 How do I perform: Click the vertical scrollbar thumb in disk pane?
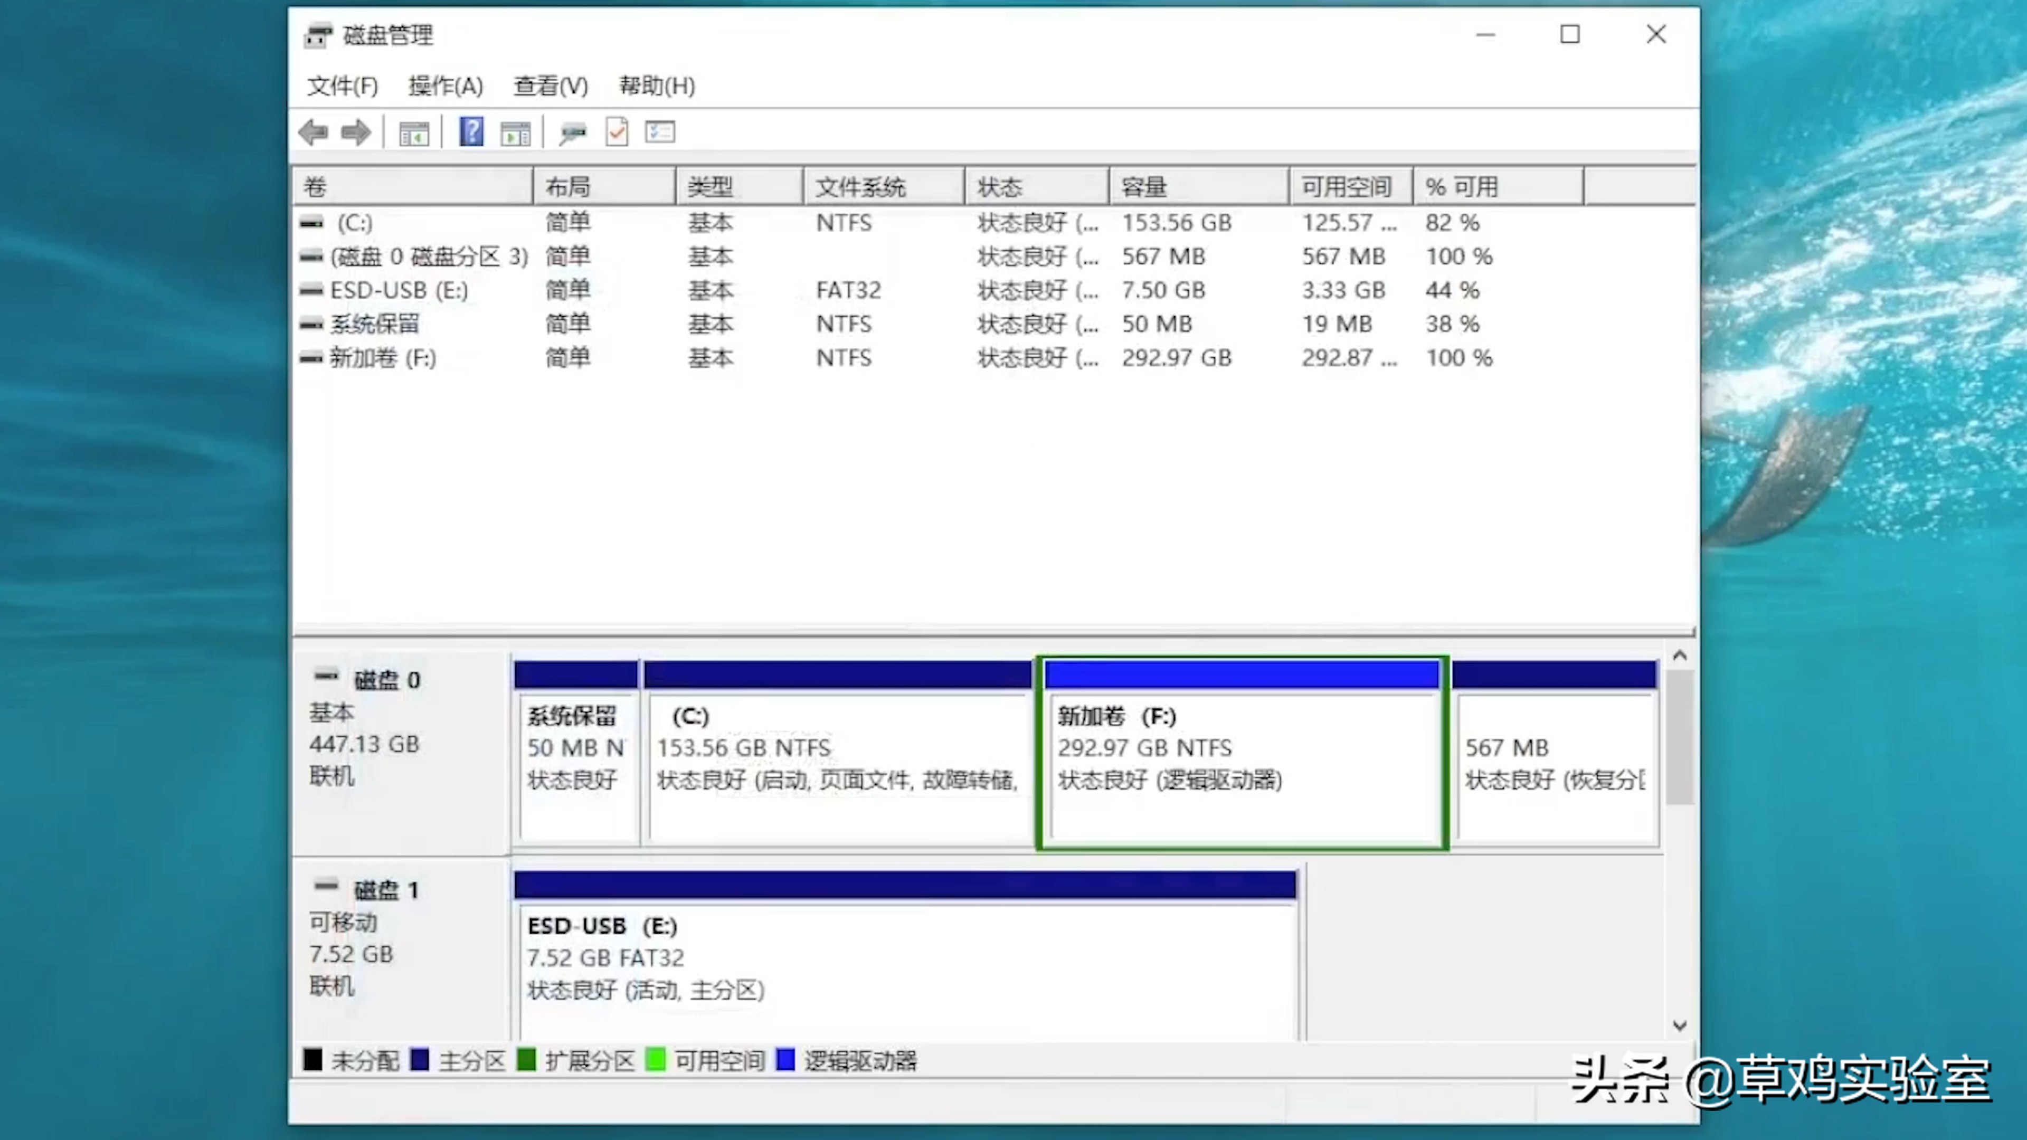point(1680,737)
